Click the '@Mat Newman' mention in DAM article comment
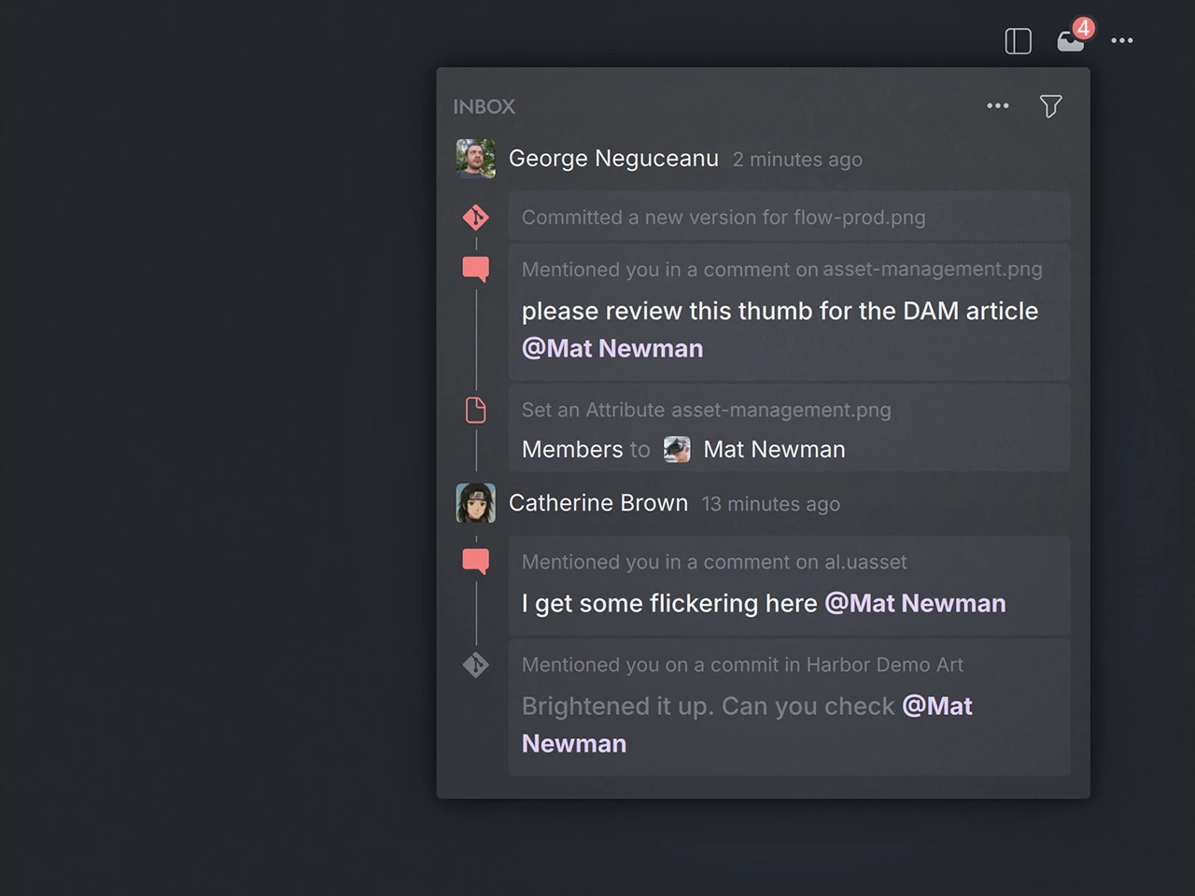 [612, 348]
